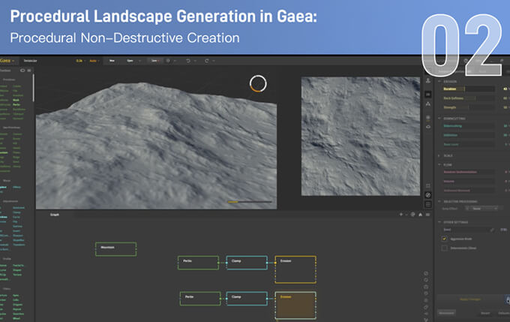Select the upper unselected Erosion node
The height and width of the screenshot is (322, 510).
[x=295, y=269]
